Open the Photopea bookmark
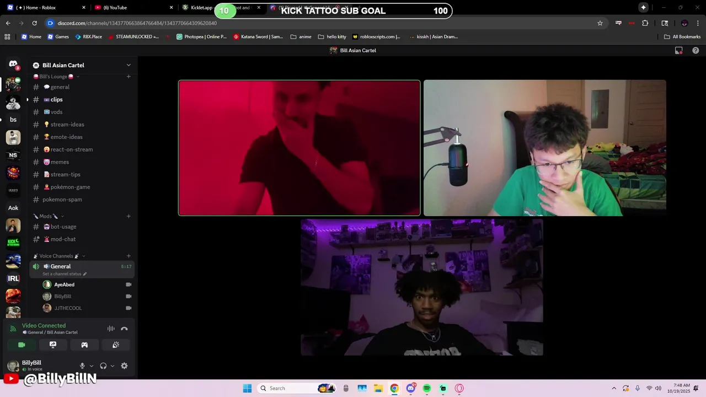Screen dimensions: 706x397 click(202, 37)
